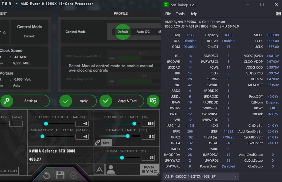This screenshot has height=182, width=282.
Task: Select the auto fan mode A icon
Action: pos(99,169)
